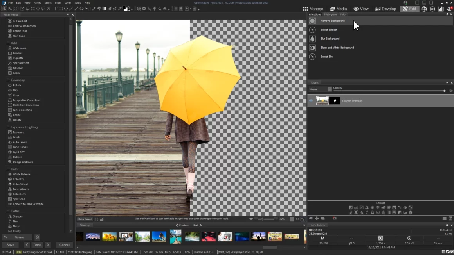Select the Ellipse shape tool
Image resolution: width=454 pixels, height=255 pixels.
(x=66, y=9)
